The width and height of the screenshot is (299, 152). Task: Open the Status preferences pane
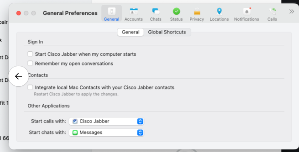pos(176,14)
